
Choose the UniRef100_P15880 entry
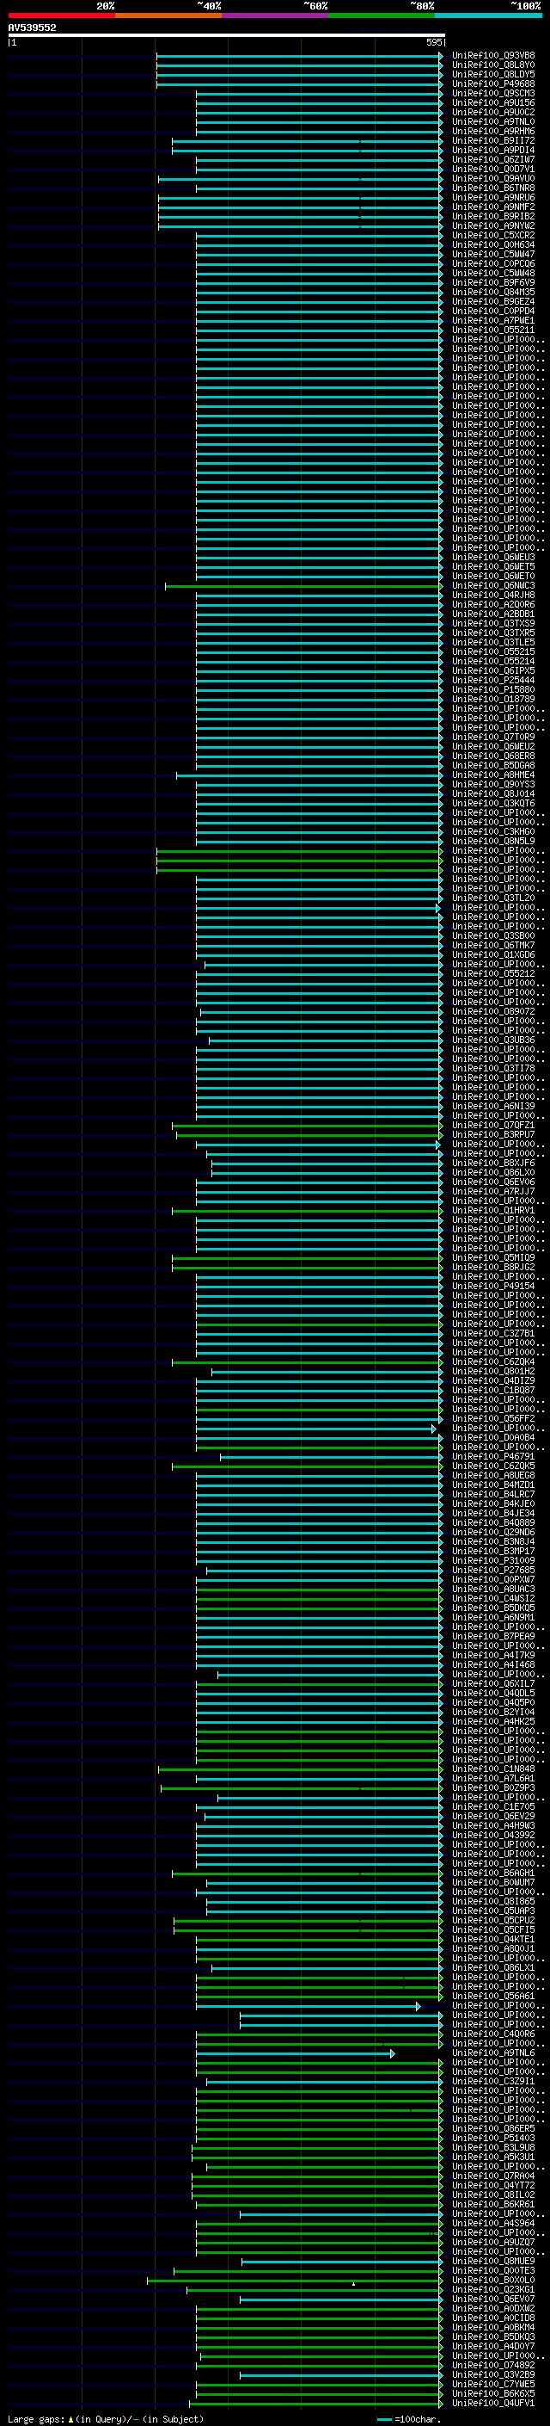click(493, 689)
